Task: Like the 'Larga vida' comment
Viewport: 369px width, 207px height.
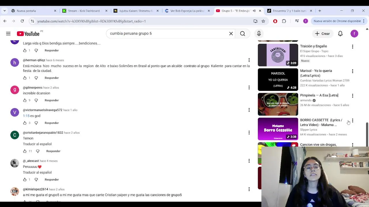Action: (25, 51)
